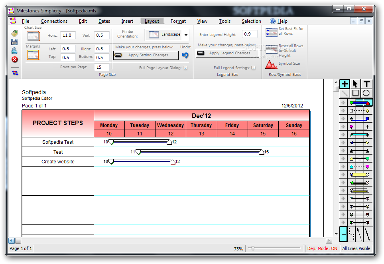
Task: Click the red-blue arrows icon below the divider
Action: (x=15, y=73)
